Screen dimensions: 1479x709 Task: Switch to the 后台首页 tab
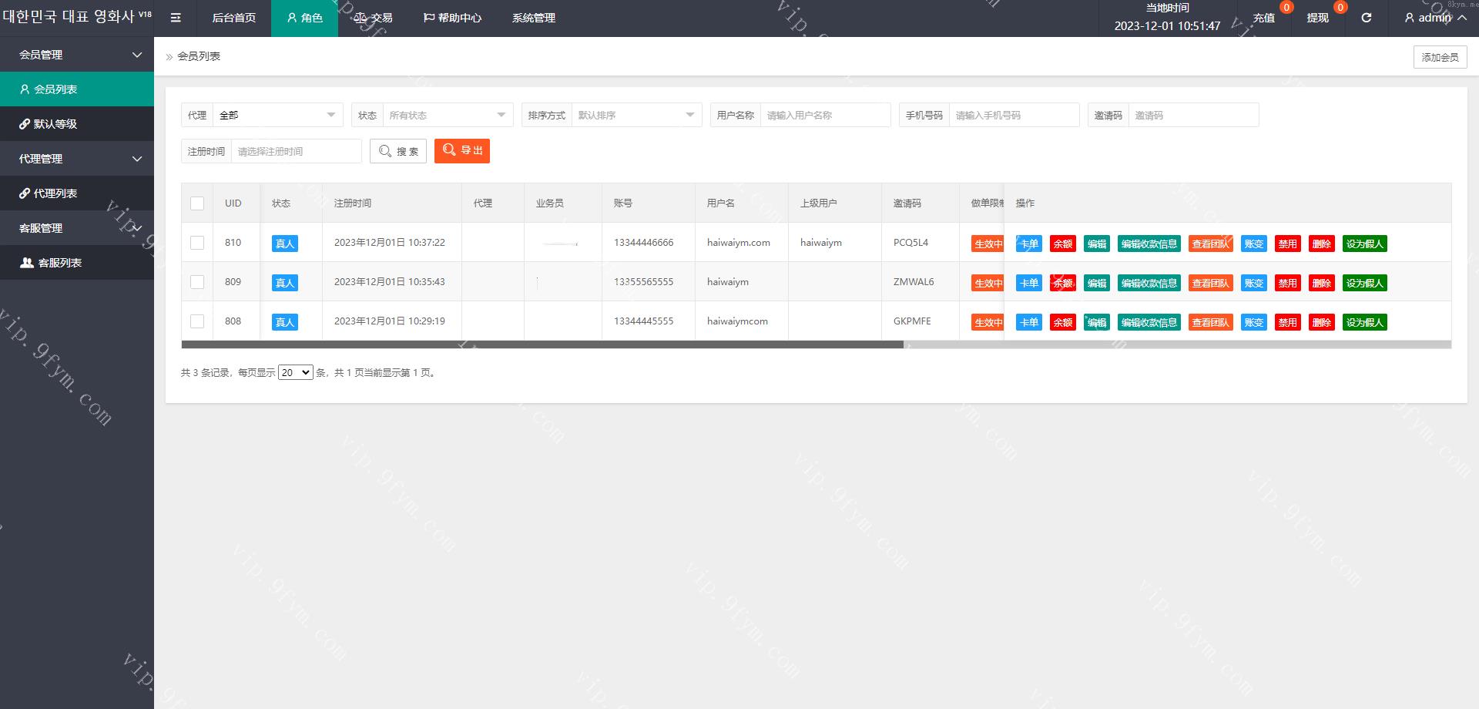233,18
